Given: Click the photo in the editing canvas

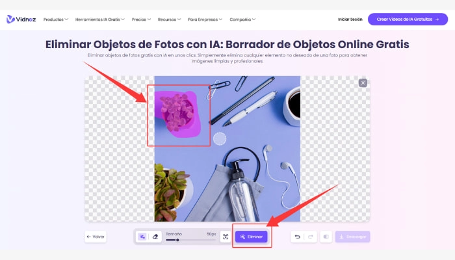Looking at the screenshot, I should pyautogui.click(x=227, y=149).
